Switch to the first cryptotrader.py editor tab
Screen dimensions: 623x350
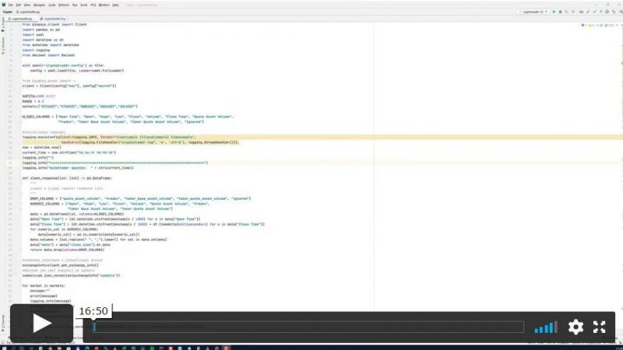(x=22, y=19)
